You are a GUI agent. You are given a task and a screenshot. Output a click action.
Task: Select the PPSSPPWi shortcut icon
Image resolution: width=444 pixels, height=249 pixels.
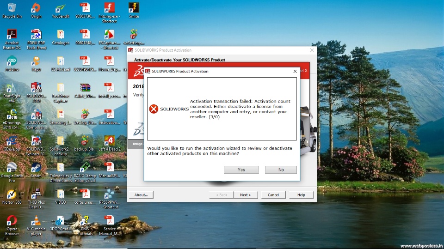(x=109, y=199)
